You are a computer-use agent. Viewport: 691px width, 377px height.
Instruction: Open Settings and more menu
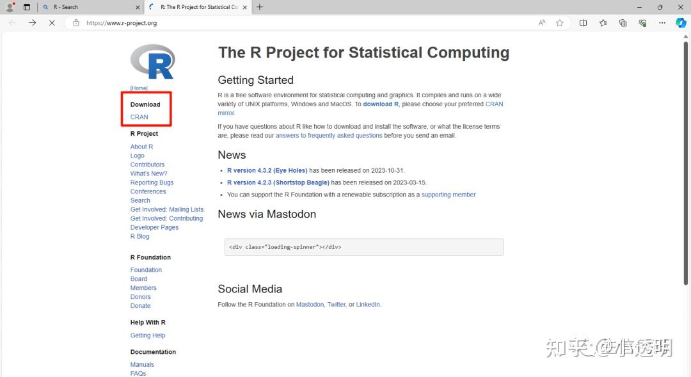pos(662,23)
